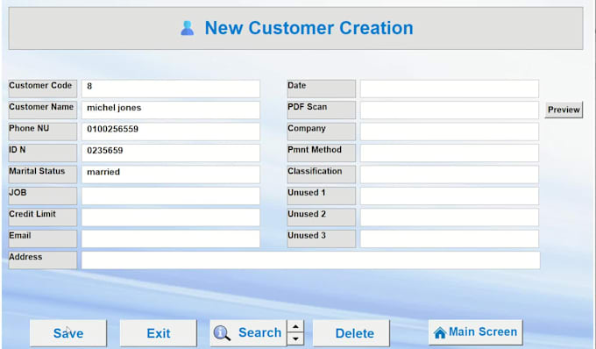This screenshot has height=349, width=596.
Task: Focus the Date field
Action: (450, 89)
